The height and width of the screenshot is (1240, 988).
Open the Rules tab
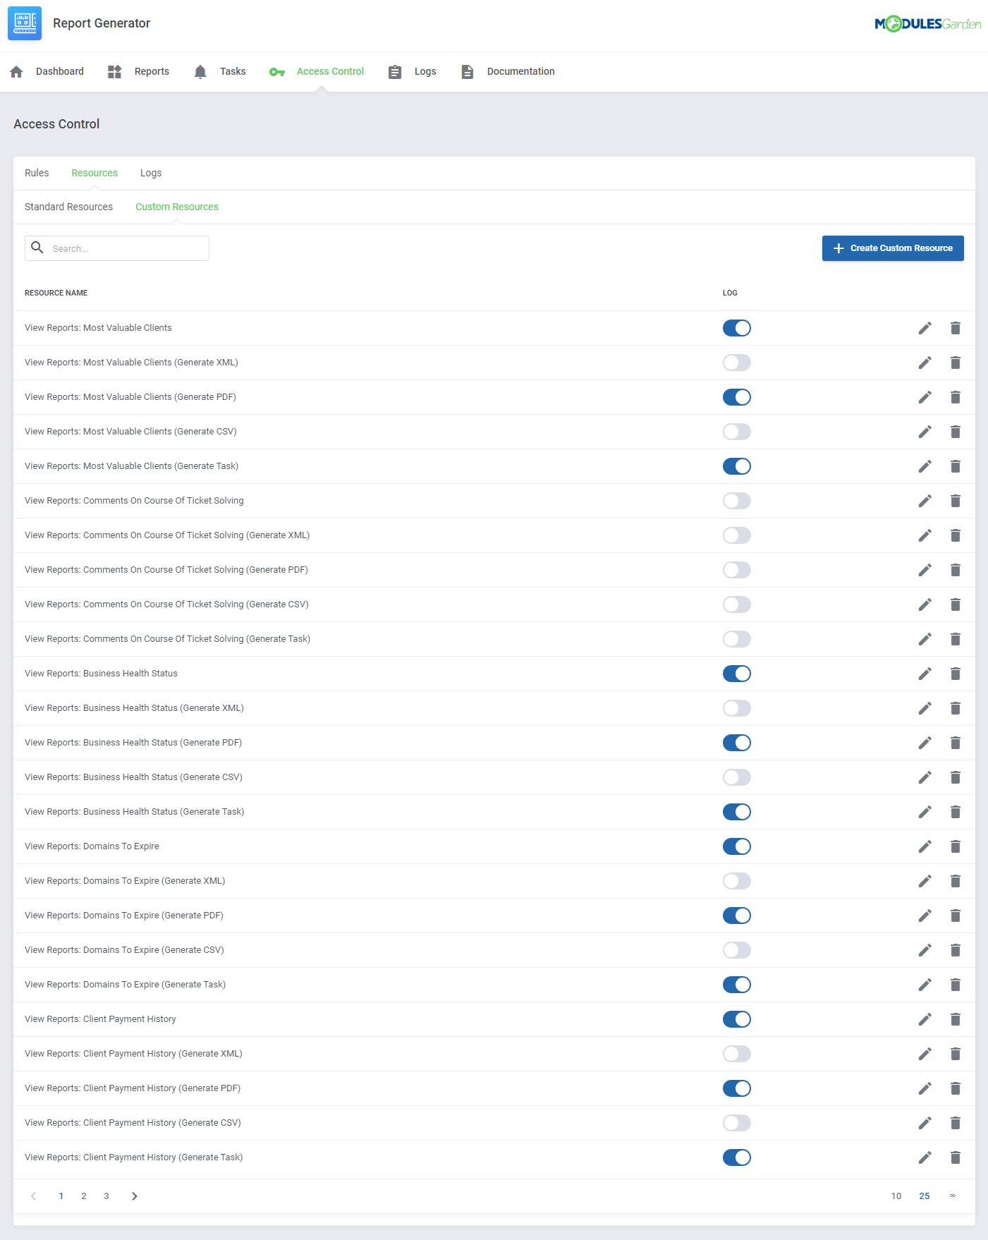click(37, 173)
